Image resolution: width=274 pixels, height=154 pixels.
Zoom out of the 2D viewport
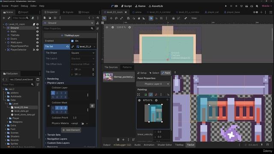click(x=113, y=27)
